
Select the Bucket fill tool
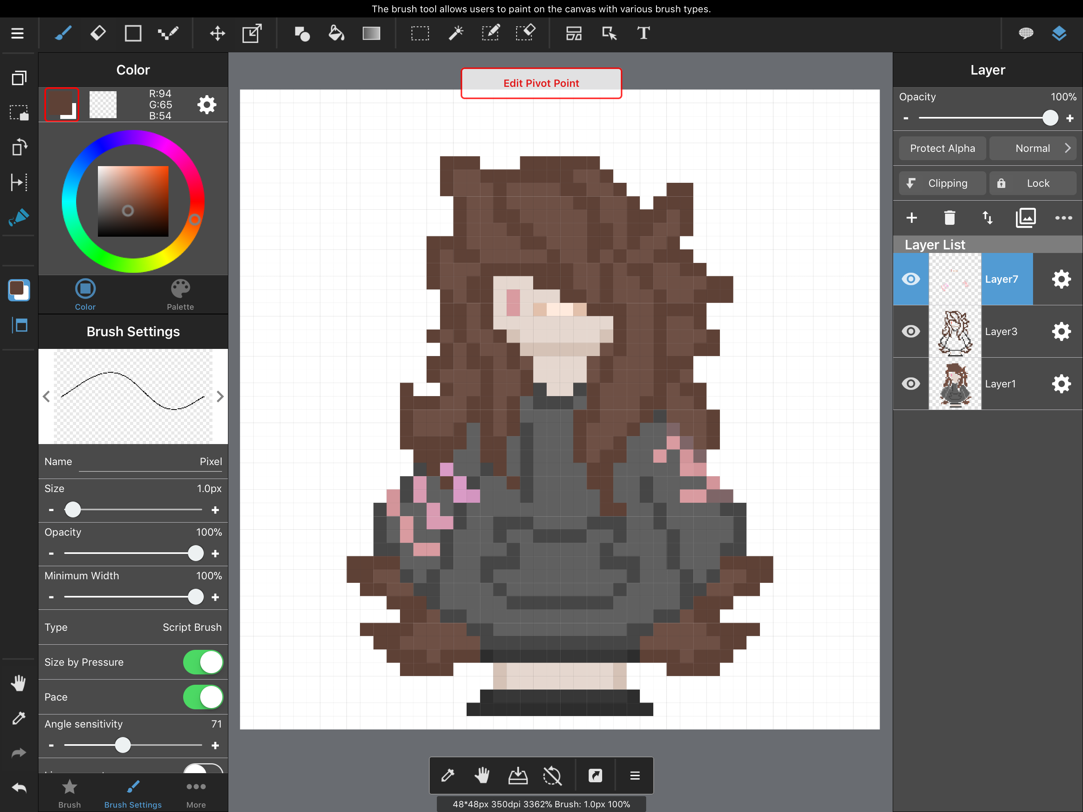click(337, 33)
